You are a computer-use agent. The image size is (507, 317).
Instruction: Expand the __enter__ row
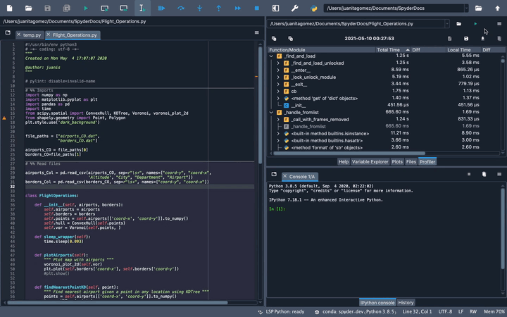pyautogui.click(x=278, y=70)
